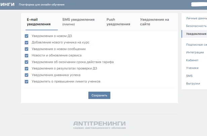The width and height of the screenshot is (207, 136).
Task: Toggle 'Уведомления о новом сообщении' checkbox
Action: (27, 49)
